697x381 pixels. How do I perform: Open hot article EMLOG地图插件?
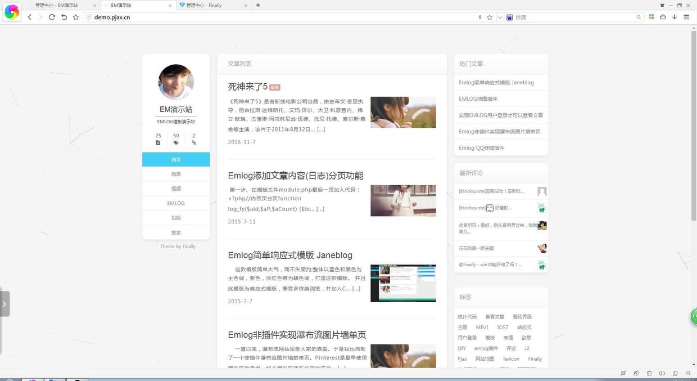tap(478, 98)
